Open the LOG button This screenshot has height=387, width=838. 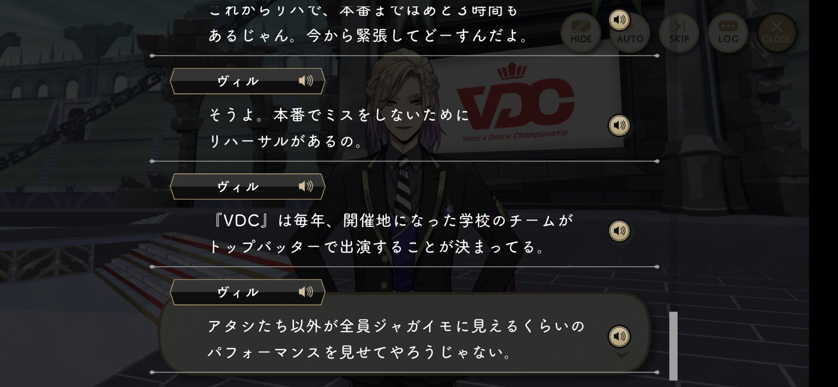click(x=728, y=32)
